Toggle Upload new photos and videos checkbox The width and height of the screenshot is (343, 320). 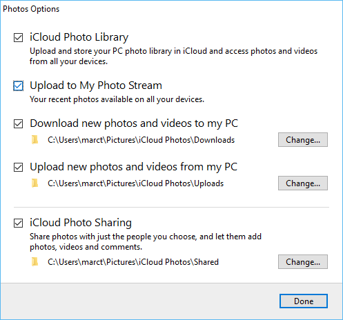[18, 167]
